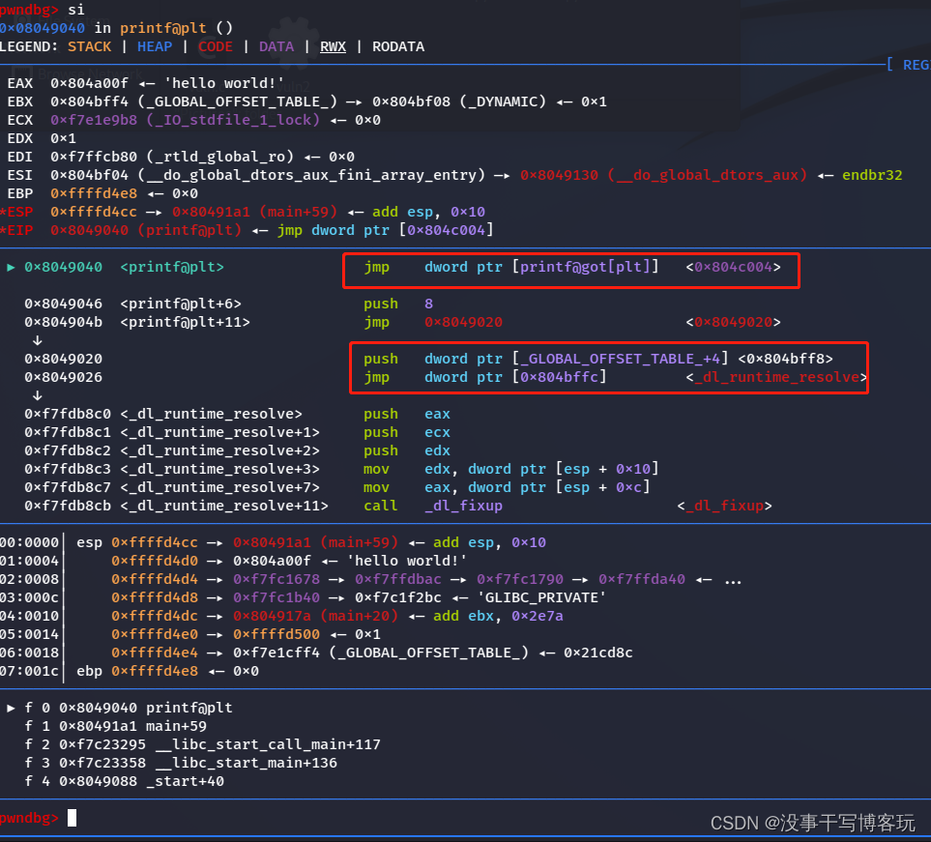Click the CODE legend badge
This screenshot has height=842, width=931.
click(215, 45)
